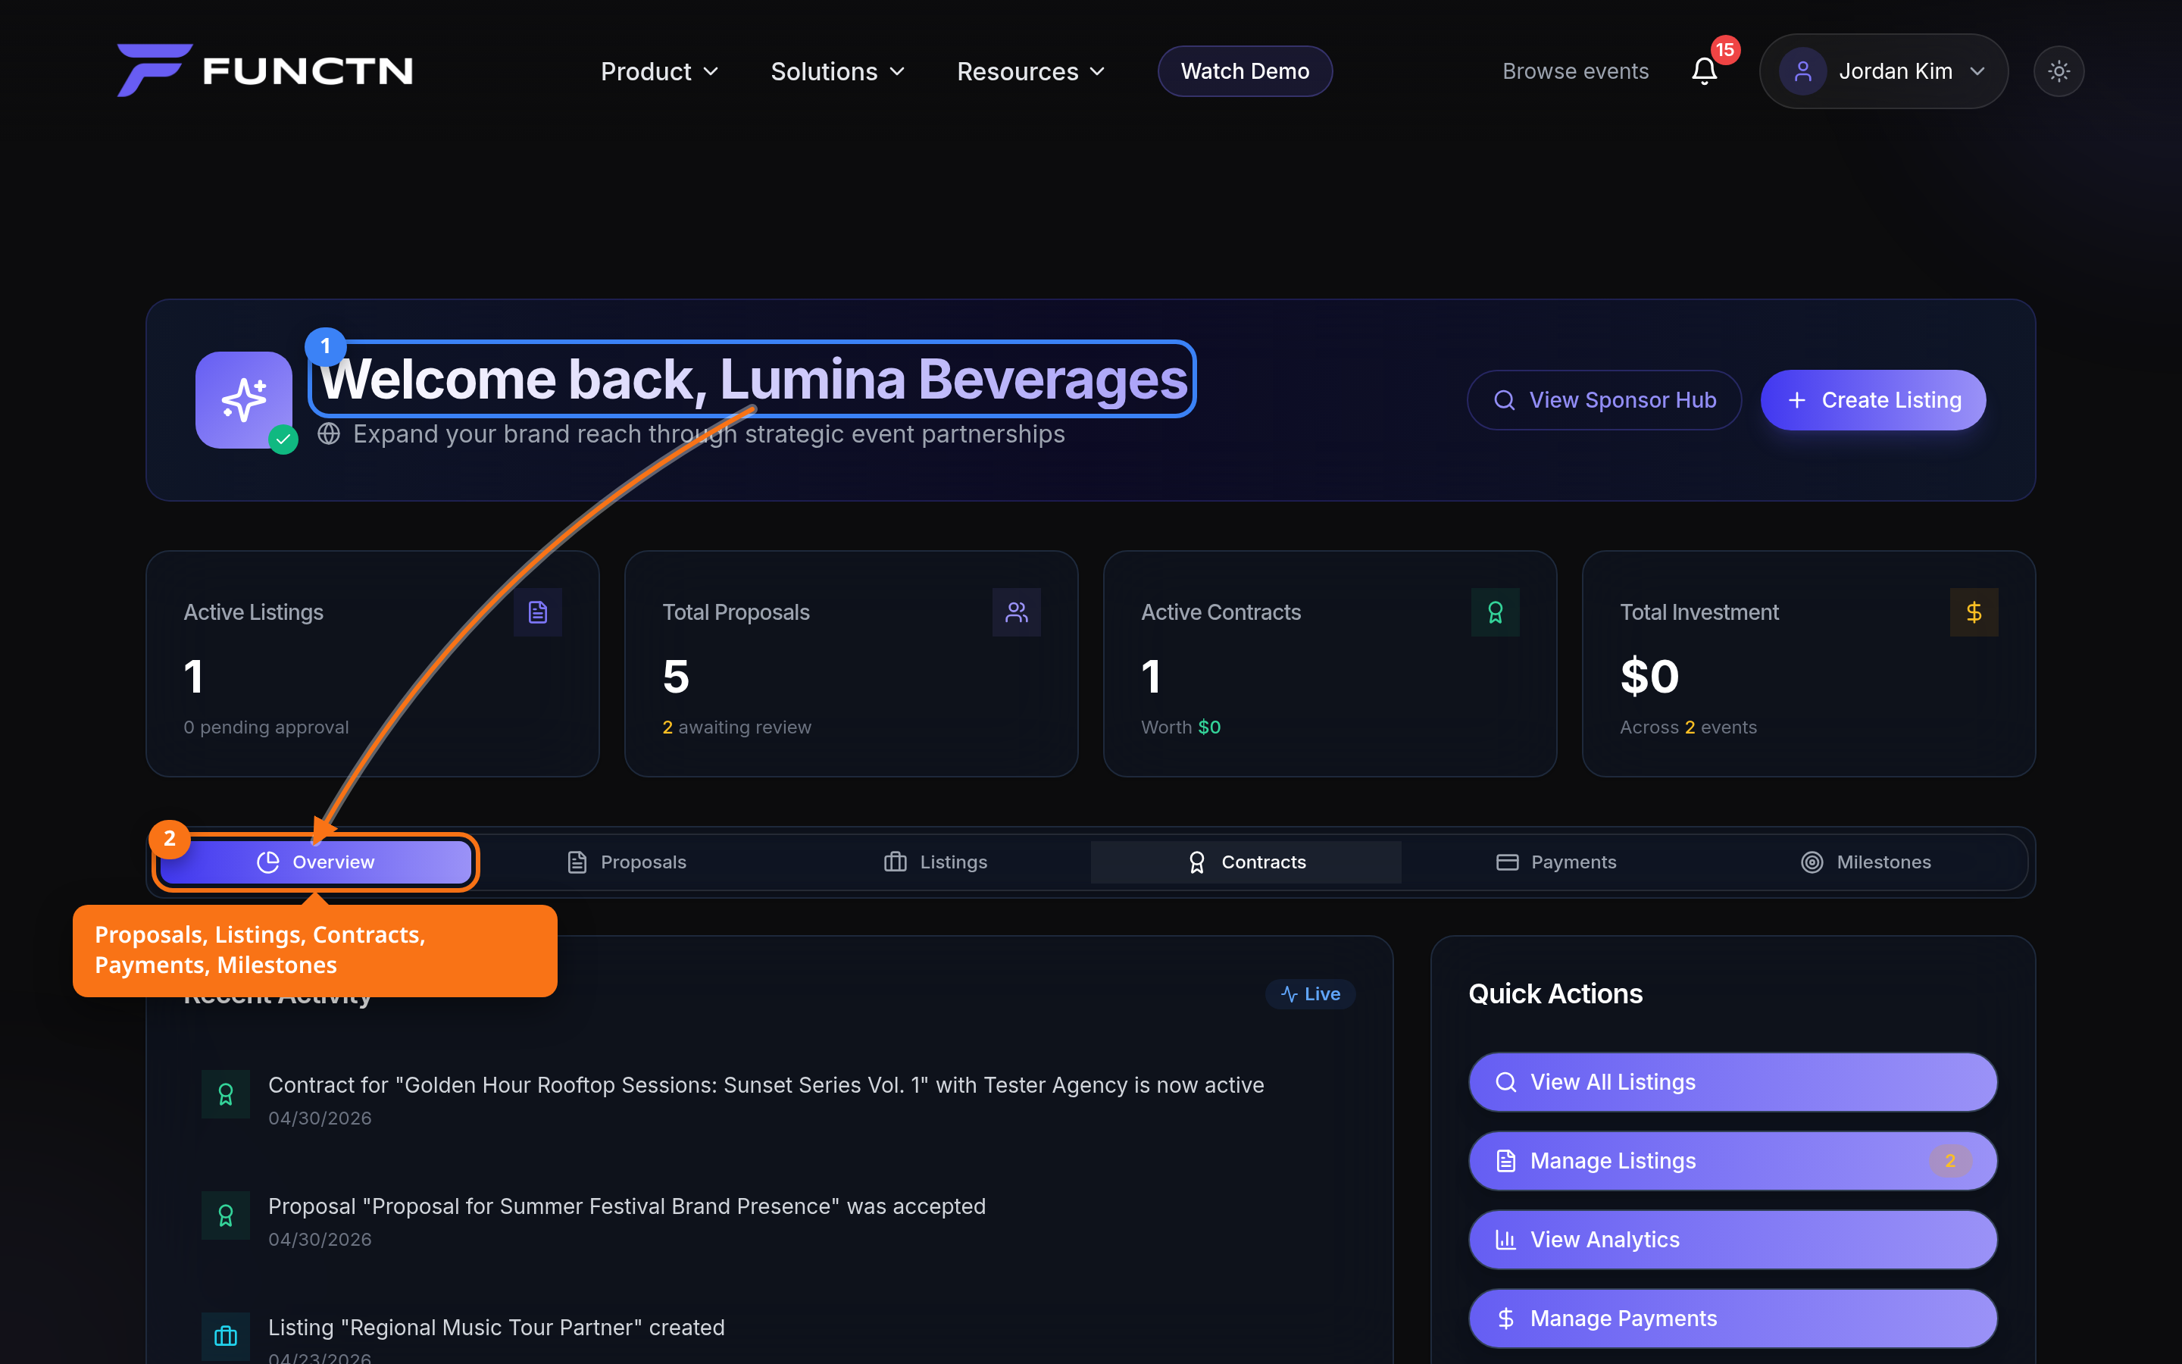Image resolution: width=2182 pixels, height=1364 pixels.
Task: Click the bar chart icon in View Analytics
Action: tap(1505, 1240)
